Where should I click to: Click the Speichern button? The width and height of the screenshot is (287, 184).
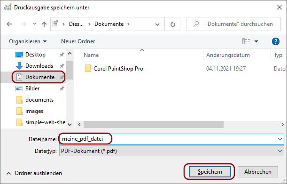tap(210, 172)
